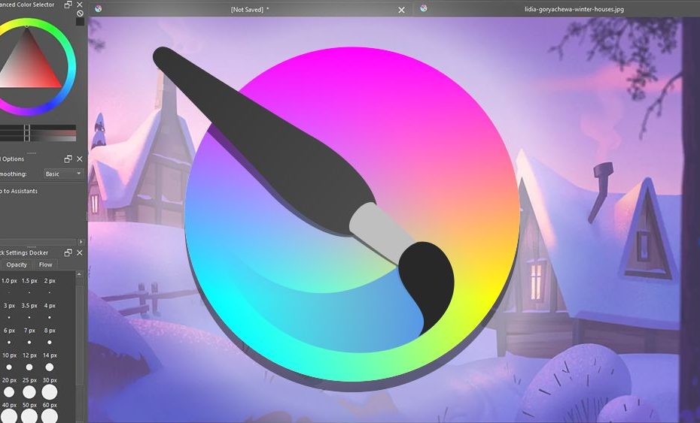Close the Advanced Color Selector docker
Screen dimensions: 700x423
[x=80, y=5]
